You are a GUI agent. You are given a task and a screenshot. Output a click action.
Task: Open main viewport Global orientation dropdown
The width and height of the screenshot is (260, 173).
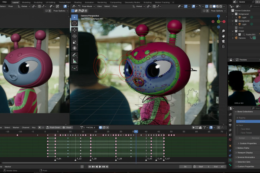[x=139, y=6]
